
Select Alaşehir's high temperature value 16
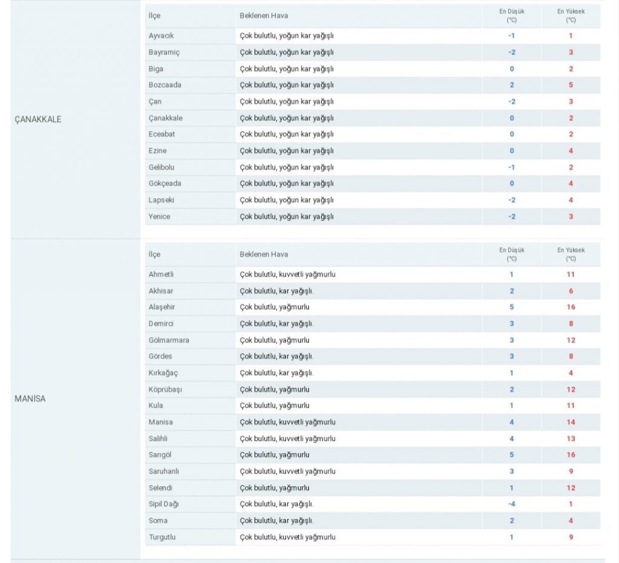[571, 307]
